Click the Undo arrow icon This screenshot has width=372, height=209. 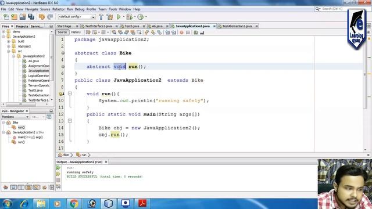[42, 17]
